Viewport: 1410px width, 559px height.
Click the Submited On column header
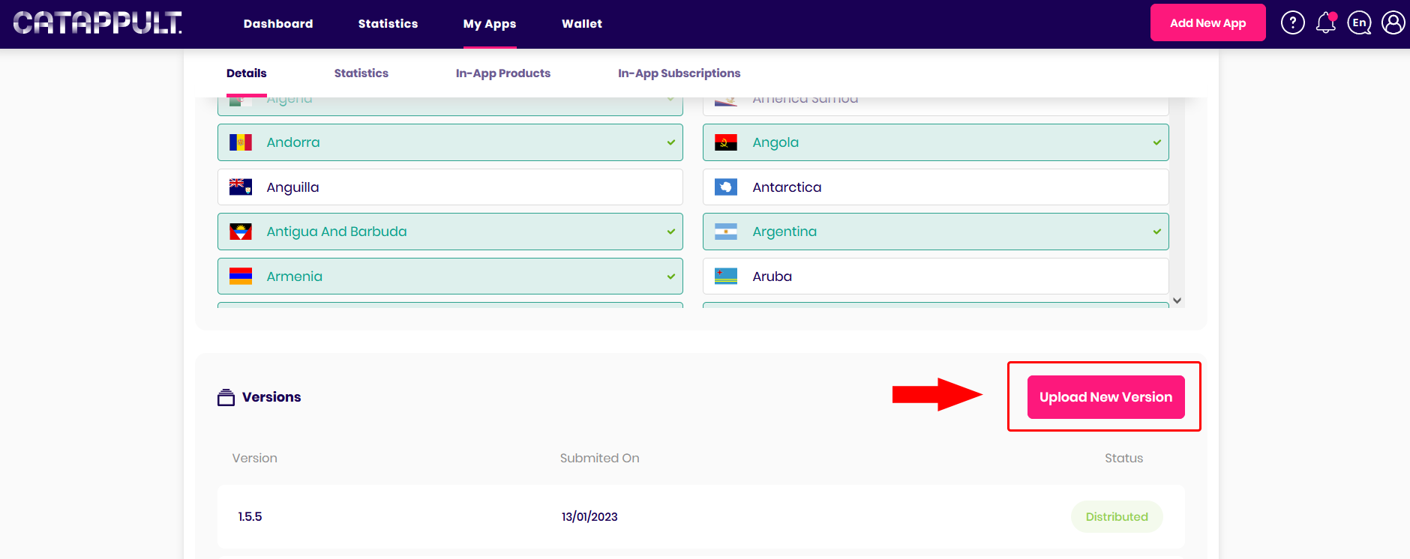[599, 458]
